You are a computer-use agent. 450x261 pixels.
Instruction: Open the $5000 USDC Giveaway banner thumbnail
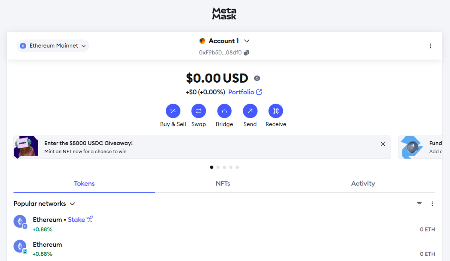26,147
